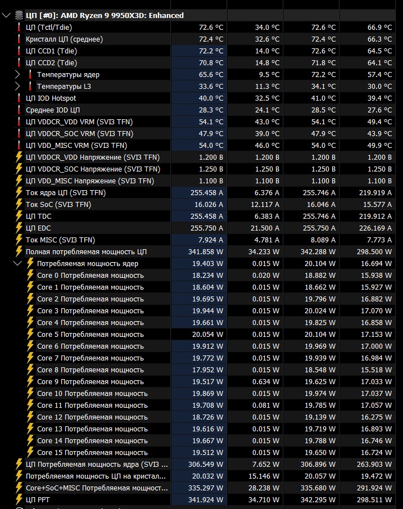The width and height of the screenshot is (403, 509).
Task: Click lightning icon next to Ток SoC
Action: tap(19, 205)
